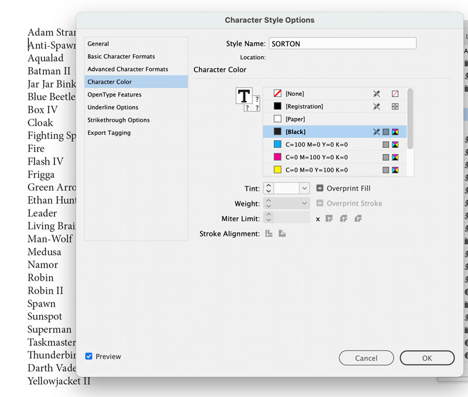Open Export Tagging section
This screenshot has width=468, height=397.
[x=136, y=133]
